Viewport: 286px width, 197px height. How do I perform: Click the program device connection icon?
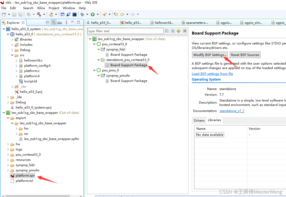(x=68, y=14)
